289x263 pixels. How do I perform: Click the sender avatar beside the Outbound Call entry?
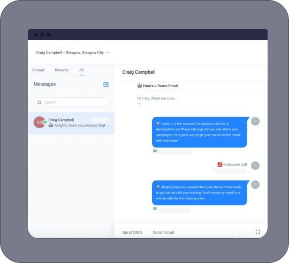point(255,166)
